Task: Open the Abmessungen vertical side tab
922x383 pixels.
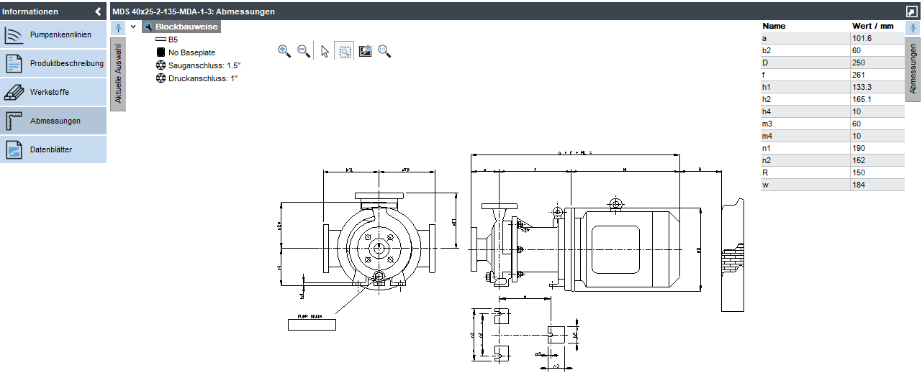Action: coord(913,69)
